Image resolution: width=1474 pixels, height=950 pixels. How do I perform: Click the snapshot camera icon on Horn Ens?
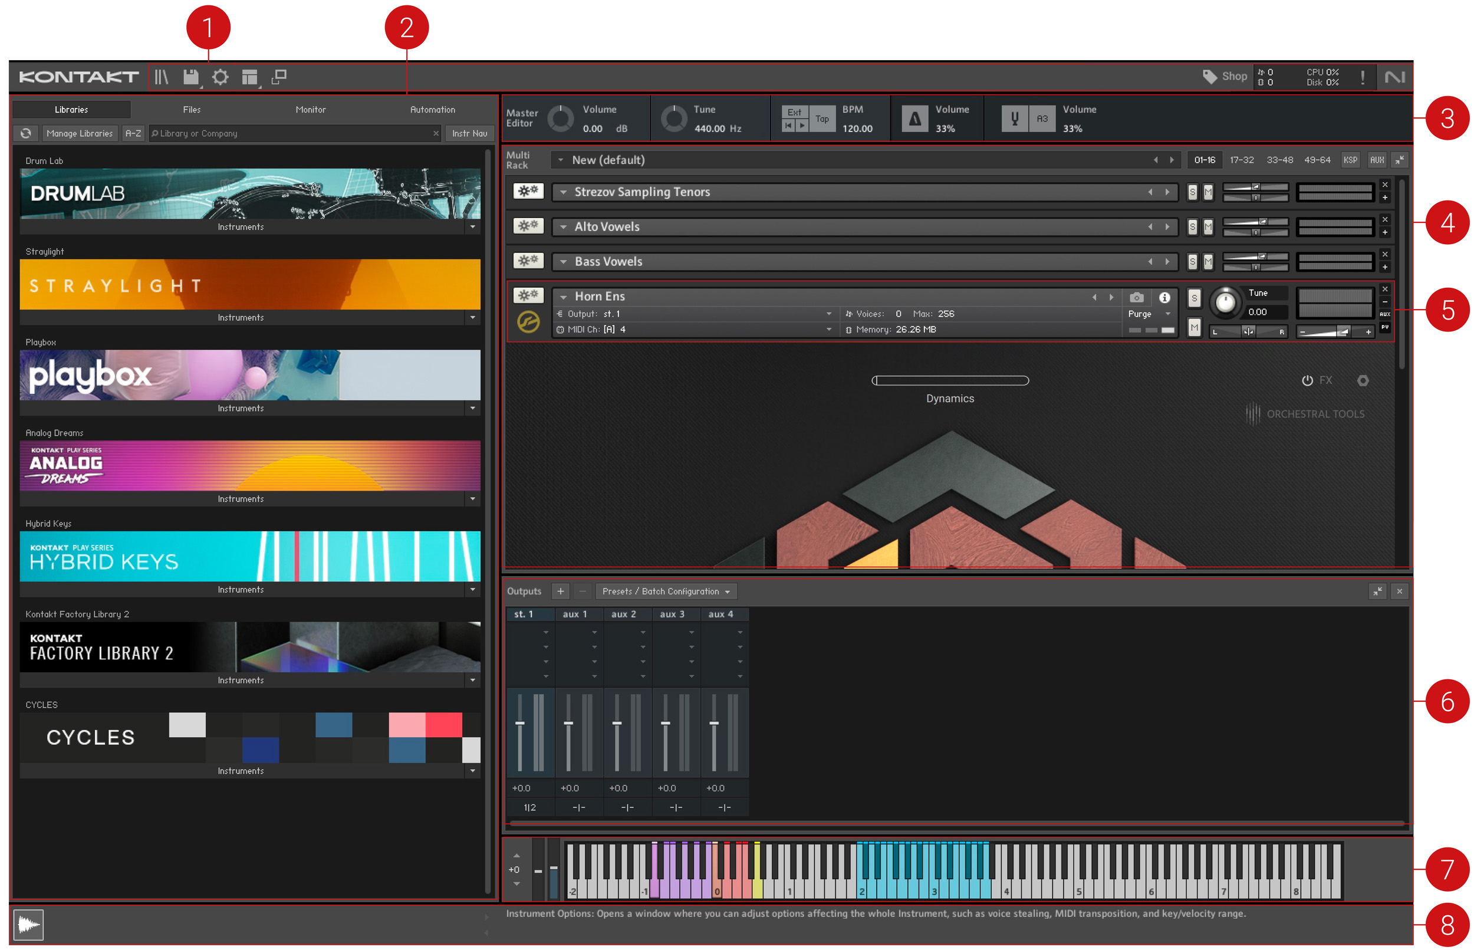pyautogui.click(x=1136, y=297)
